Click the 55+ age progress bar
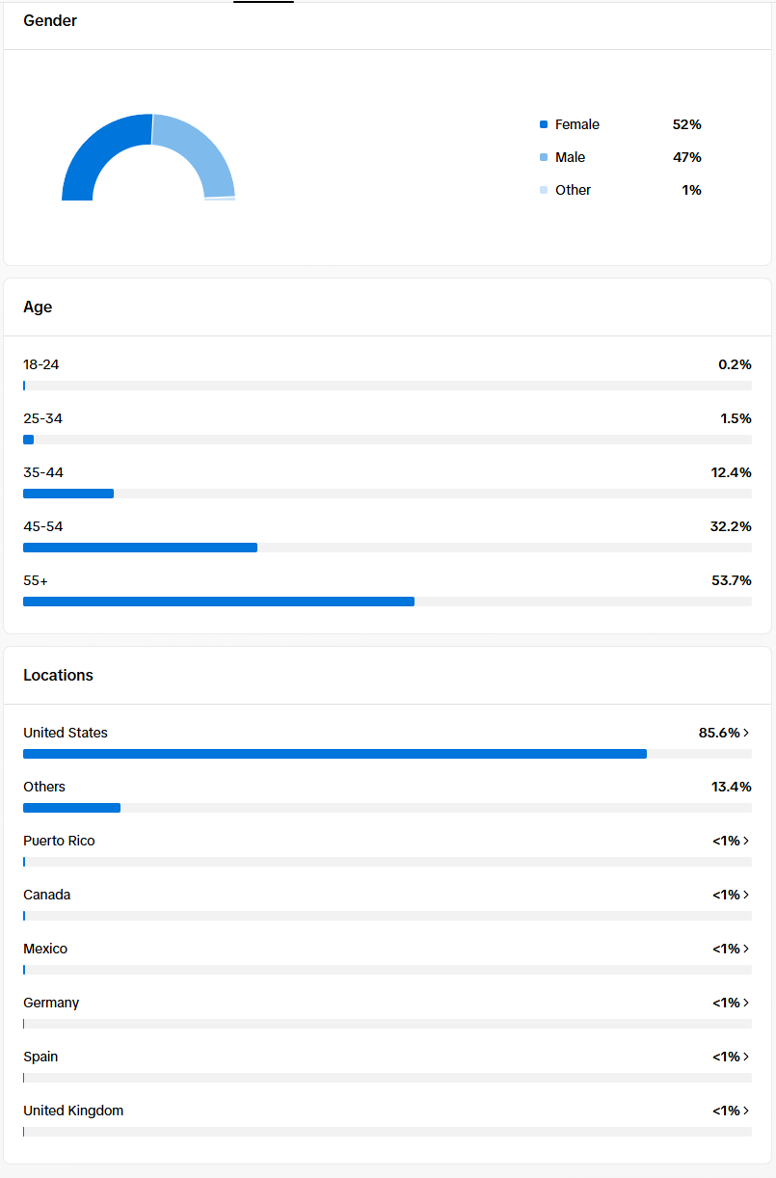The height and width of the screenshot is (1178, 776). [x=388, y=602]
